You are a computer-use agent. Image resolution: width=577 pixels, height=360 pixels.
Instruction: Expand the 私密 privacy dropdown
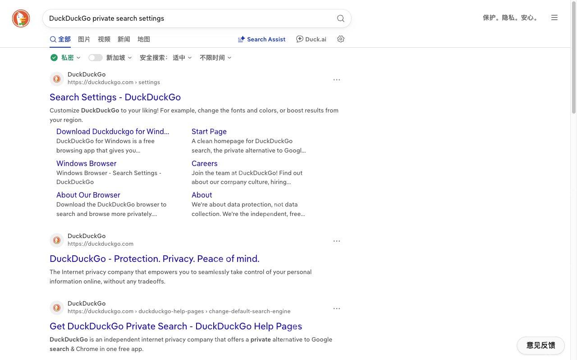(71, 58)
